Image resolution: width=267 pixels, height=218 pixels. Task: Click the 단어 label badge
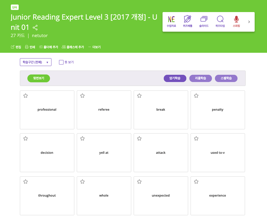point(14,7)
